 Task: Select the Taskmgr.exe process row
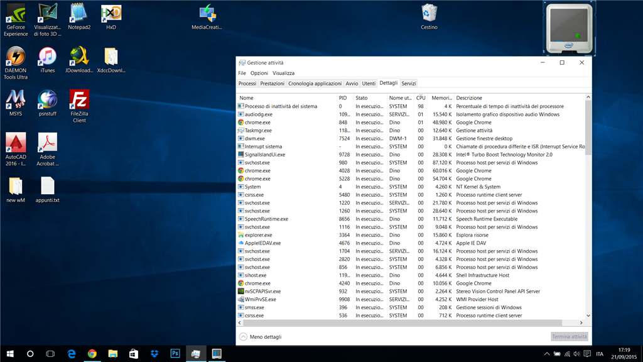coord(411,131)
